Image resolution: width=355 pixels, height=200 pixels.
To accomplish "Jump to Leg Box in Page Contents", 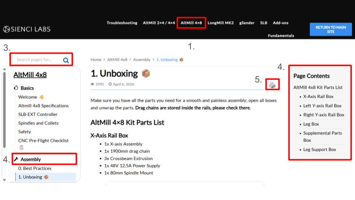I will (311, 124).
